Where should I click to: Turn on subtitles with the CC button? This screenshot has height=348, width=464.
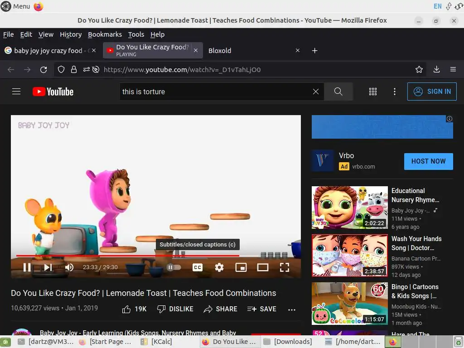click(198, 267)
